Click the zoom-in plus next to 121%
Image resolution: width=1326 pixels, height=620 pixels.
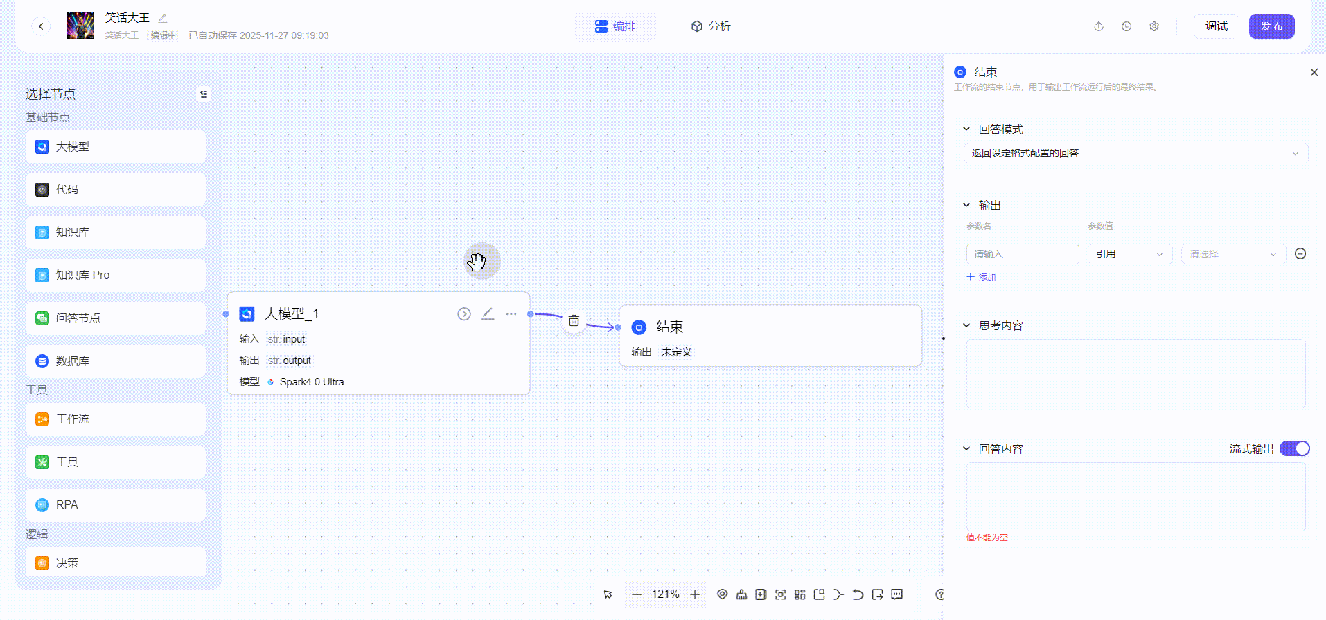(696, 594)
